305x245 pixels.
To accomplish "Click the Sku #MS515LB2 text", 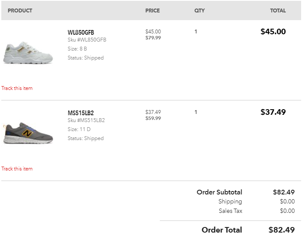I will click(x=86, y=120).
